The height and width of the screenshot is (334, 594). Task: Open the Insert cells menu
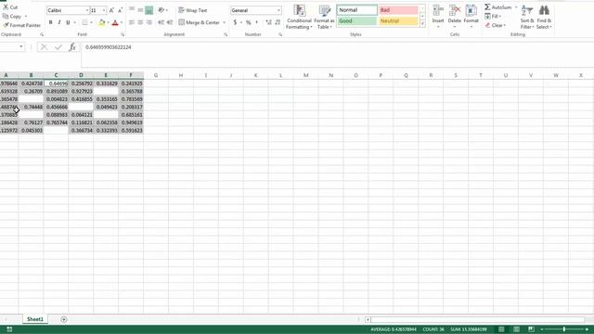[x=438, y=17]
